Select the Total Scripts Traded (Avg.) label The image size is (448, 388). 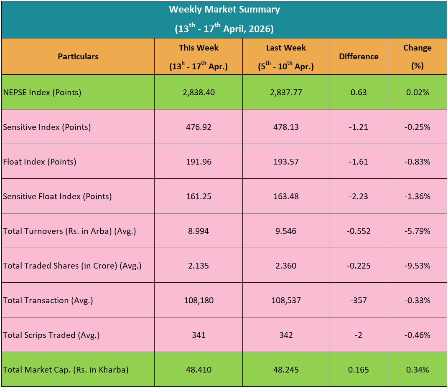(x=51, y=335)
